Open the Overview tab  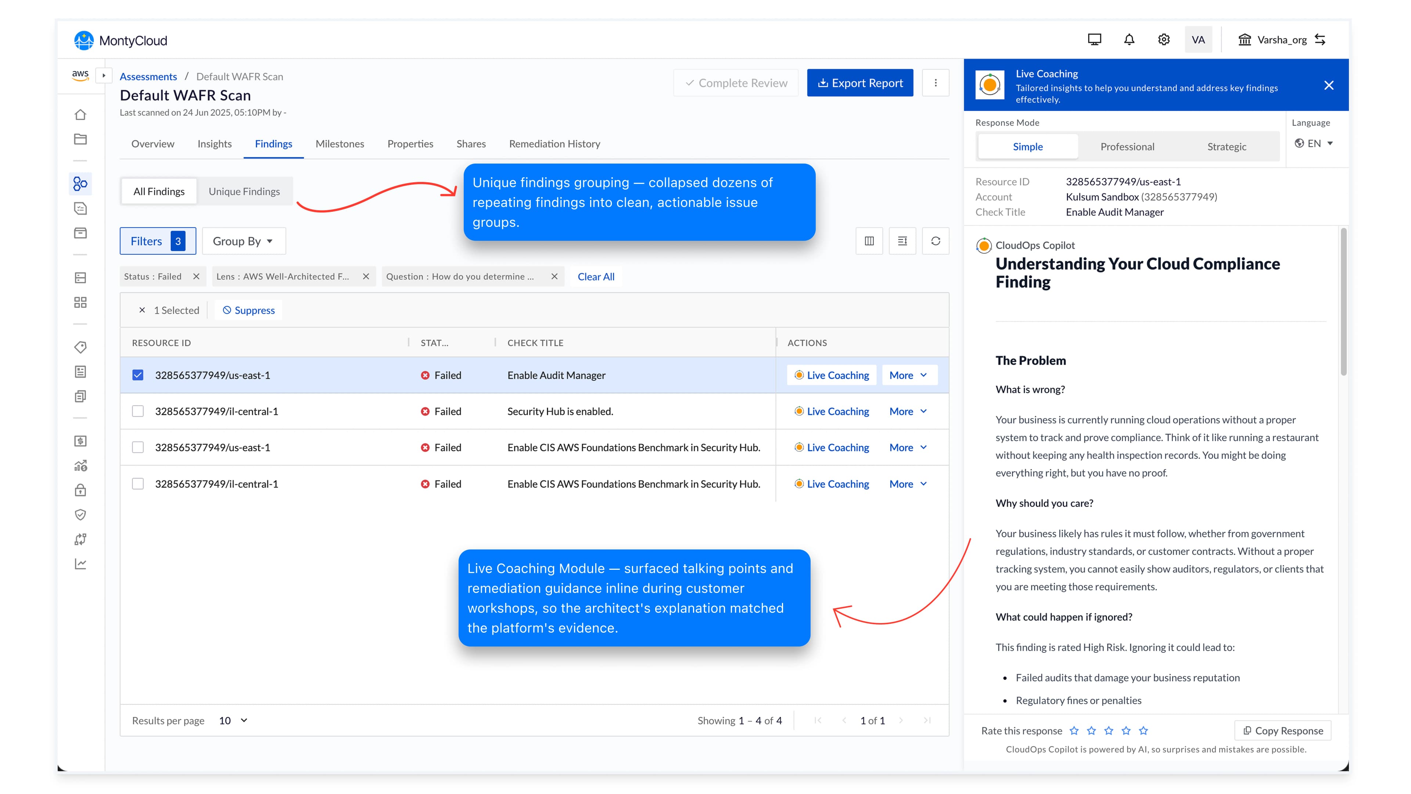coord(153,144)
